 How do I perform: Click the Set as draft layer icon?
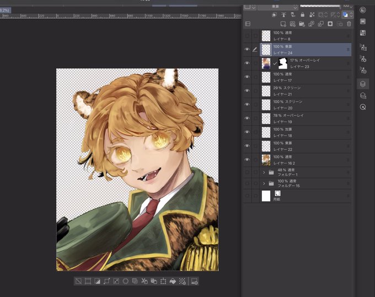(293, 15)
